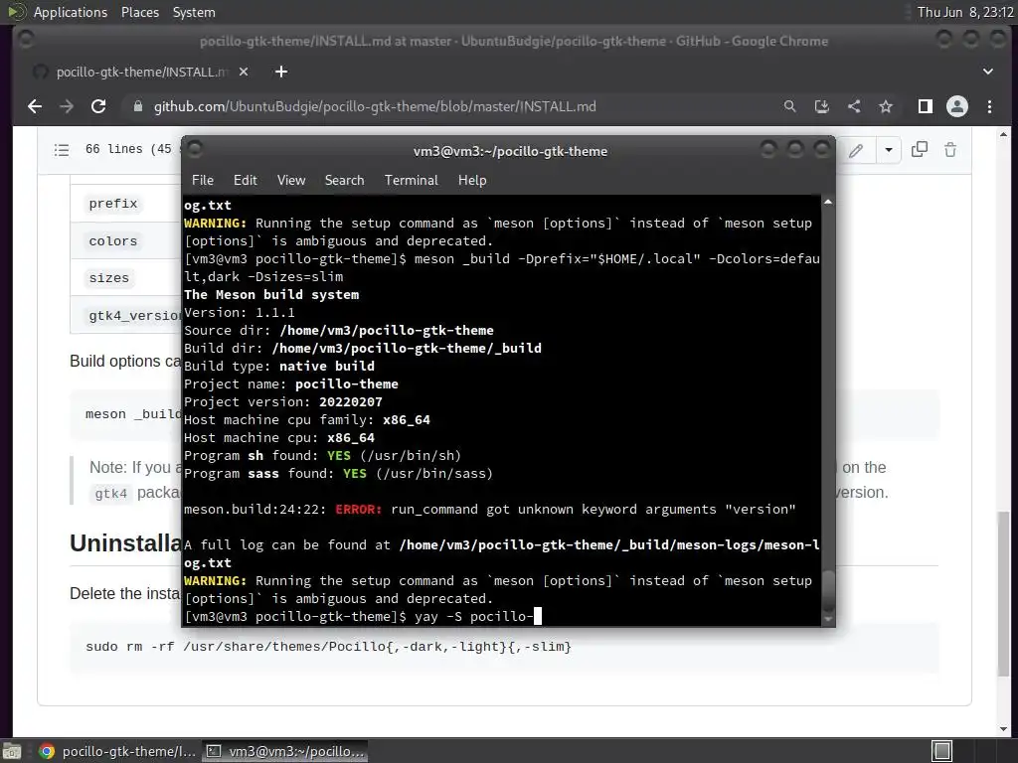Select the pocillo-gtk-theme/INSTALL.md browser tab

coord(139,72)
